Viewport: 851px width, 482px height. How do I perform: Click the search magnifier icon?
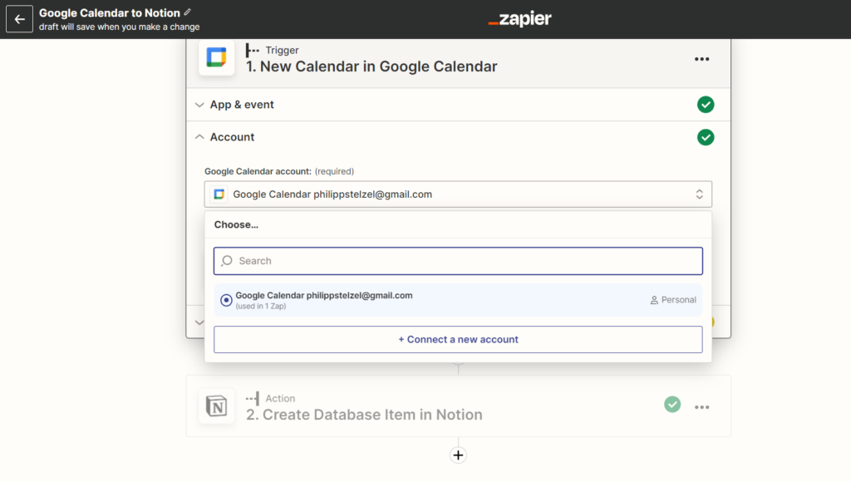(x=227, y=261)
